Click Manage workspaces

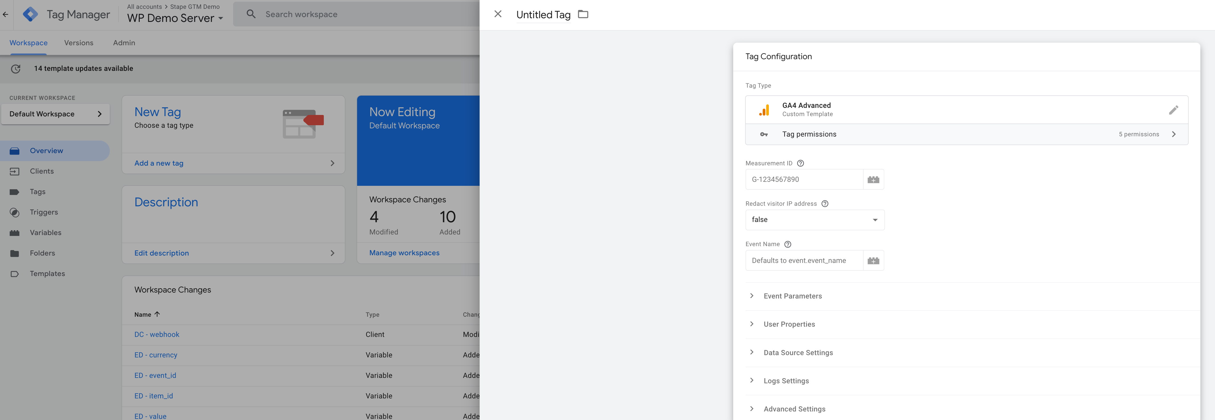(x=404, y=252)
